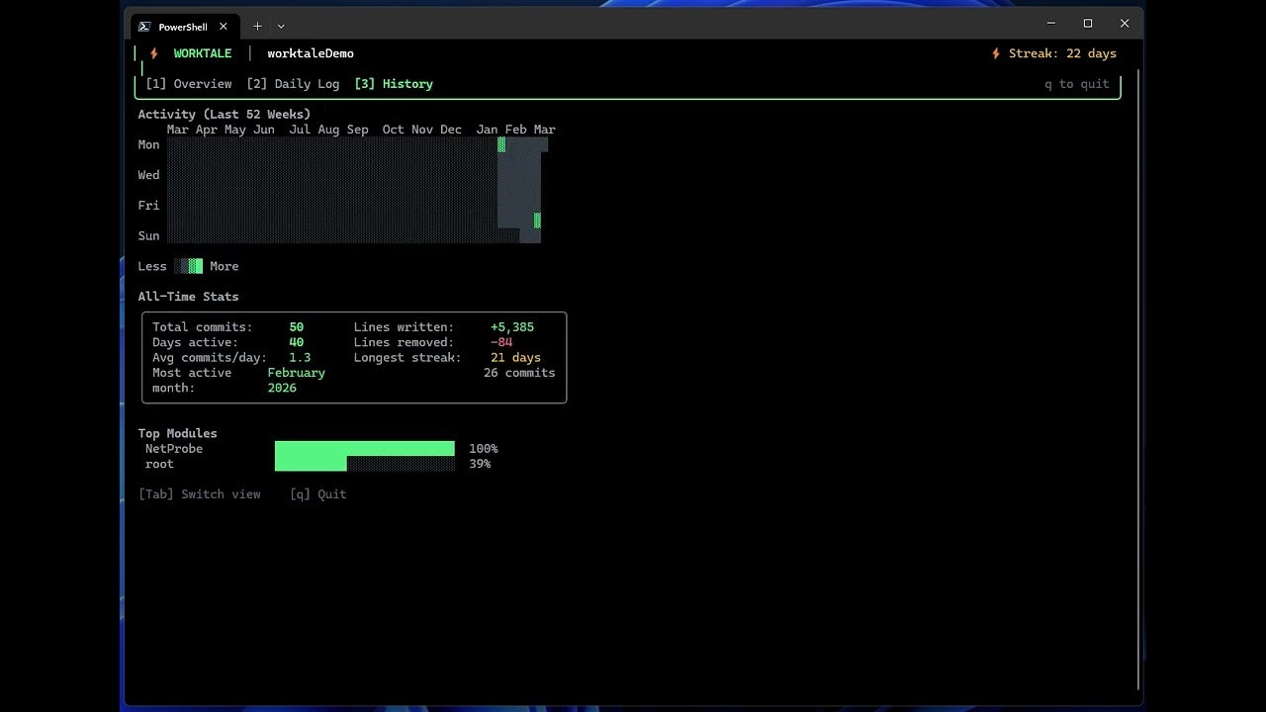This screenshot has height=712, width=1266.
Task: Click the terminal vertical scrollbar
Action: [1138, 381]
